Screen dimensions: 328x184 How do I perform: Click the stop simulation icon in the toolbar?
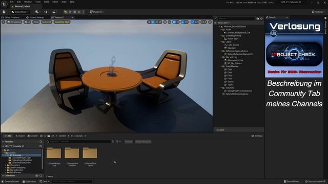click(75, 12)
